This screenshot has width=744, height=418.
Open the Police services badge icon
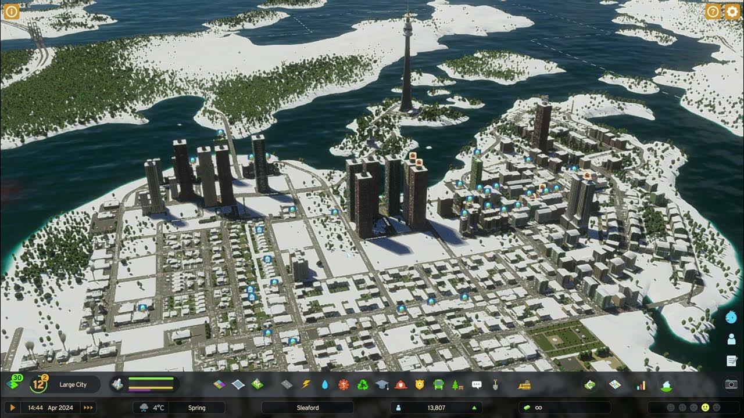pyautogui.click(x=420, y=383)
